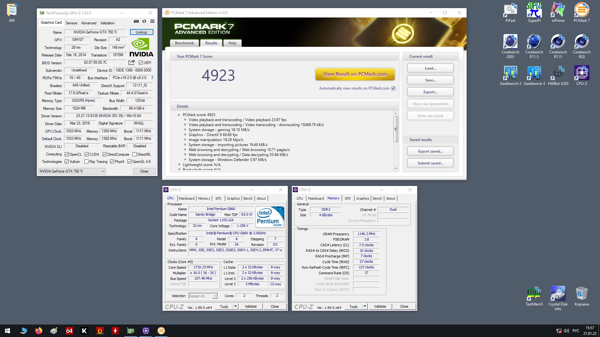
Task: Switch to the Benchmark tab in PCMark 7
Action: point(184,43)
